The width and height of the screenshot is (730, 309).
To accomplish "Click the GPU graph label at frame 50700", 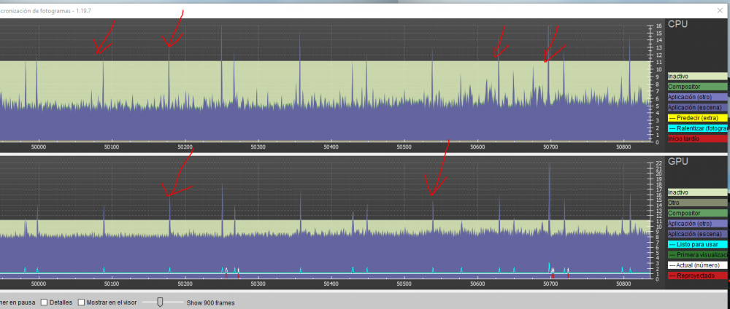I will [550, 284].
